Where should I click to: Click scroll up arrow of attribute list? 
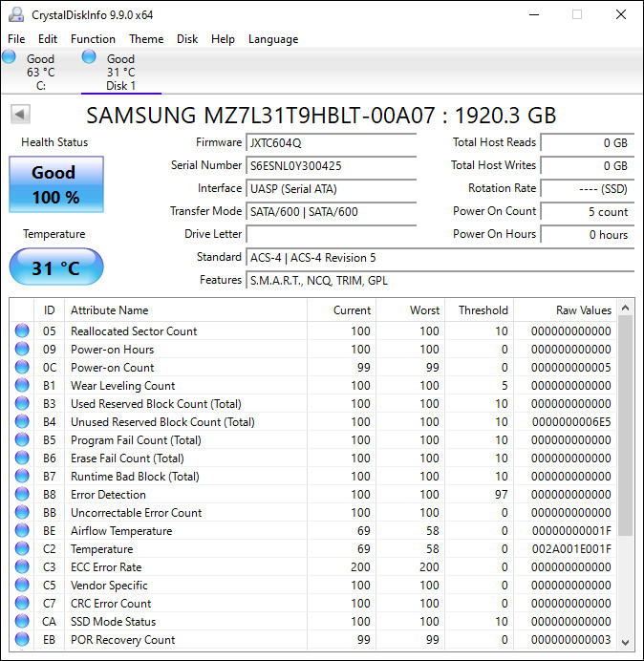[x=626, y=309]
